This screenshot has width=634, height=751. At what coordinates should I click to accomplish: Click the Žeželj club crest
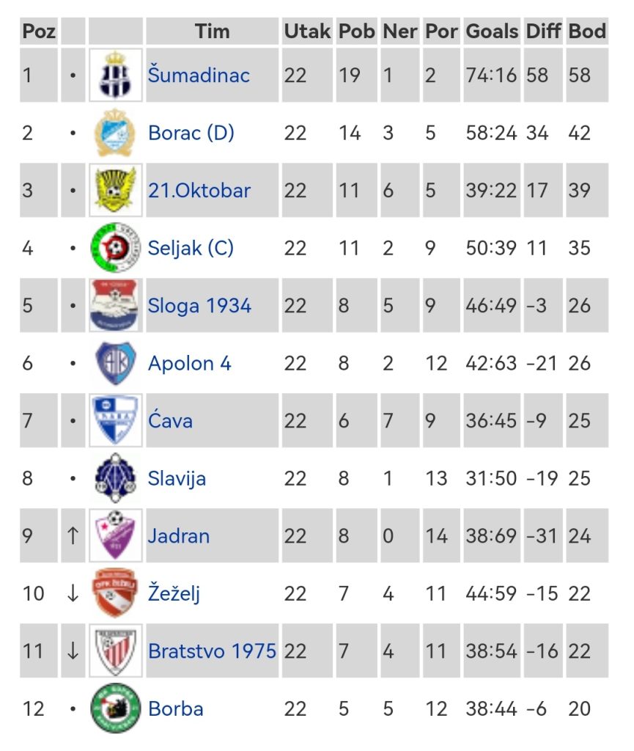116,593
